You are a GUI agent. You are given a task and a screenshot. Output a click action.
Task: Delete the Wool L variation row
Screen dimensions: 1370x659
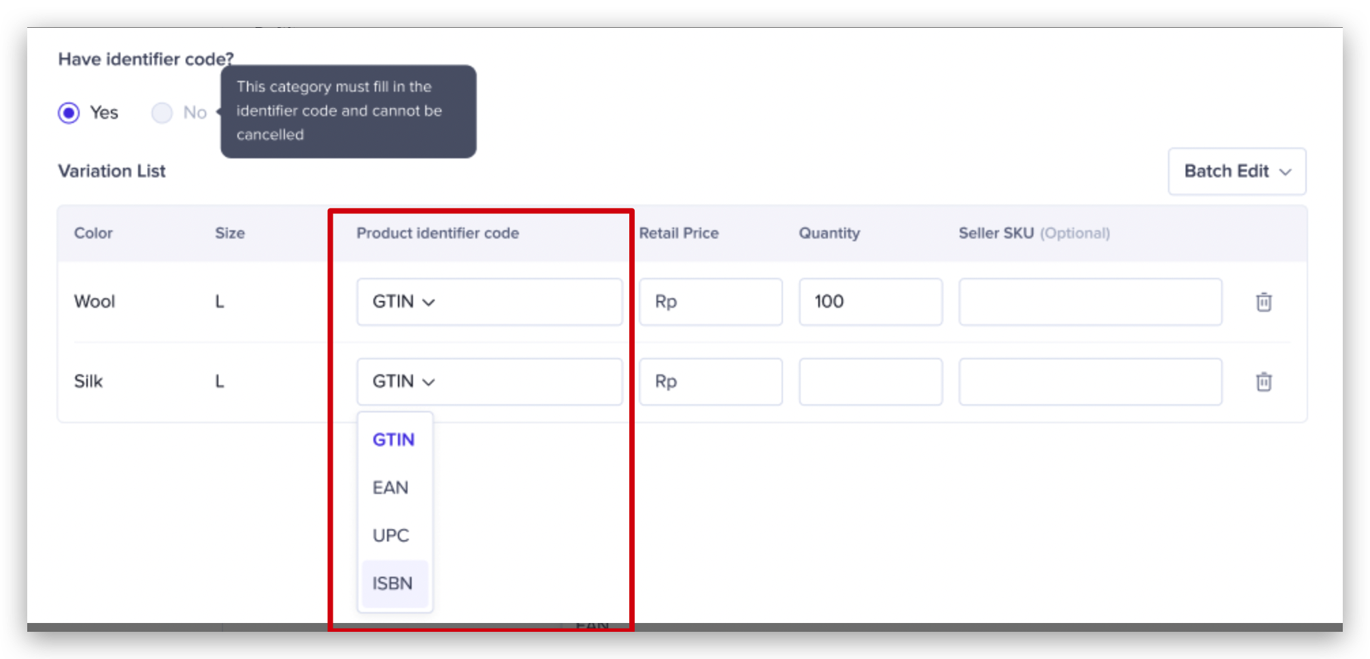coord(1264,302)
